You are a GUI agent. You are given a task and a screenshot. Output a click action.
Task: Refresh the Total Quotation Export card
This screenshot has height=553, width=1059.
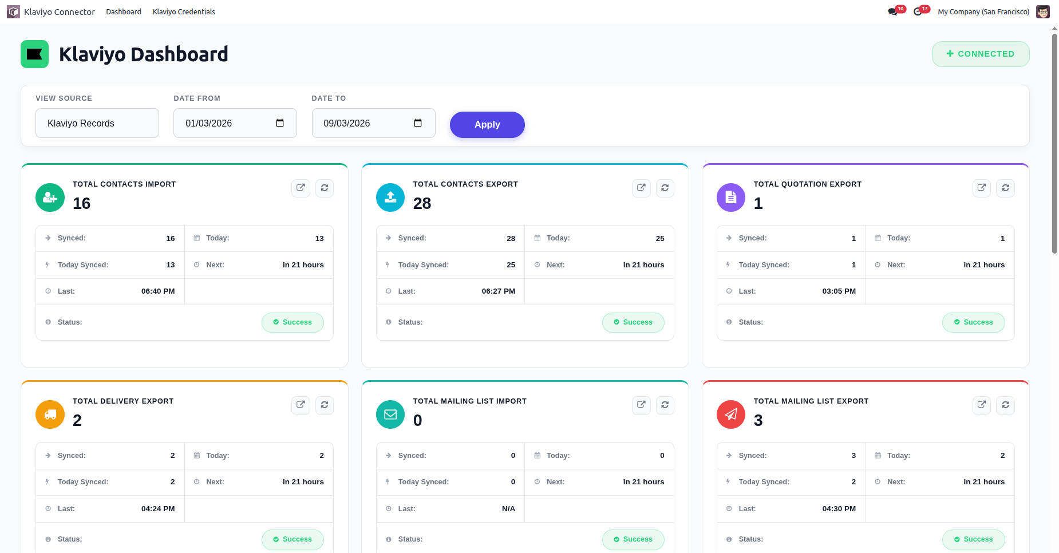1005,188
